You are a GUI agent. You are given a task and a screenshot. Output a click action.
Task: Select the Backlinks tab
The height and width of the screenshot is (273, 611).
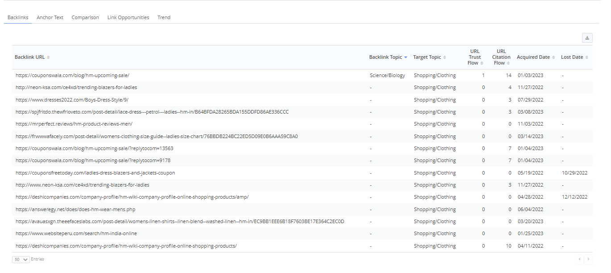[18, 17]
